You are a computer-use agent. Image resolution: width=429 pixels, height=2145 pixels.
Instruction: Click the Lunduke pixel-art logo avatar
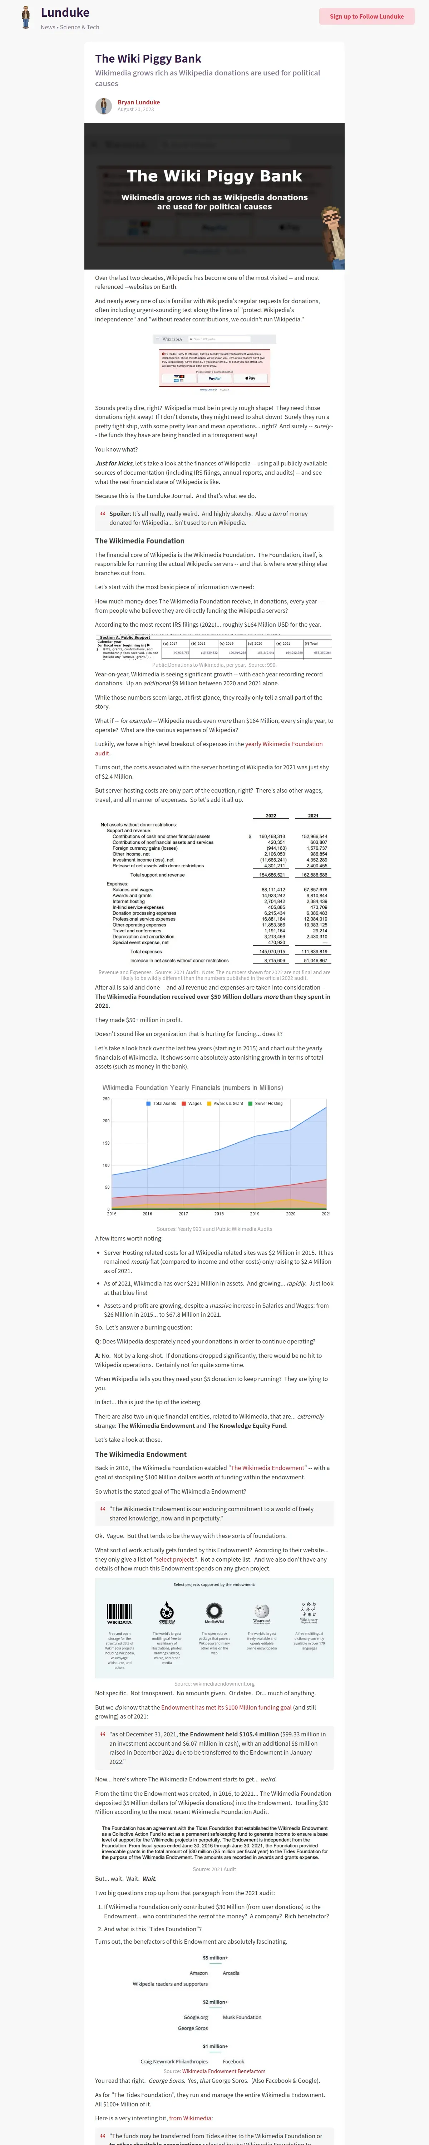point(26,17)
